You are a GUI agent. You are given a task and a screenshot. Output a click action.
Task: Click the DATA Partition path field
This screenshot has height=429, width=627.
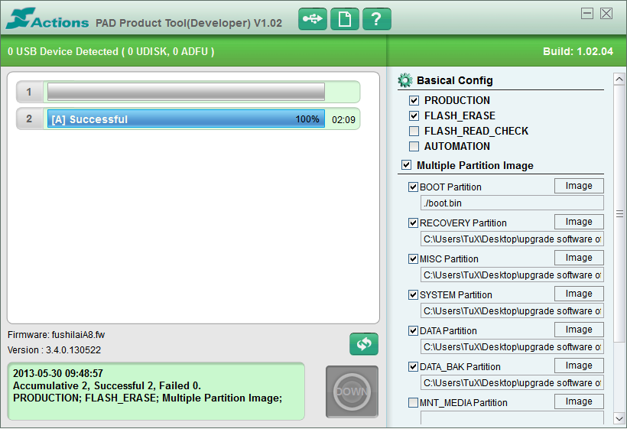512,347
